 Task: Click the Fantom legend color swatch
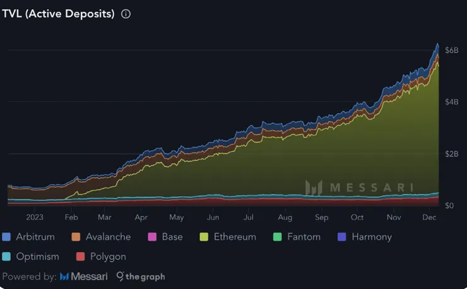277,237
